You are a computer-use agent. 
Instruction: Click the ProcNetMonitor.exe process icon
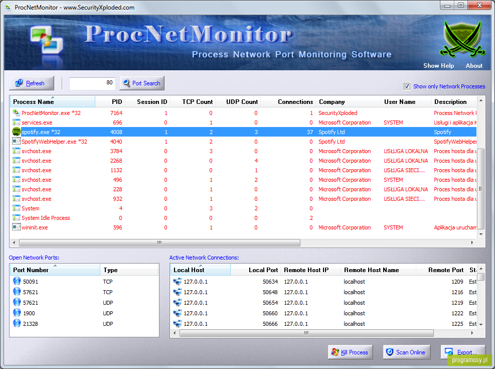pos(16,113)
